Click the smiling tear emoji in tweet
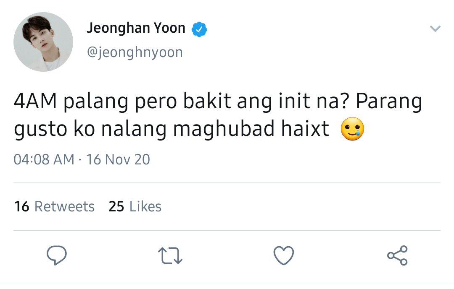The image size is (454, 289). click(x=352, y=129)
